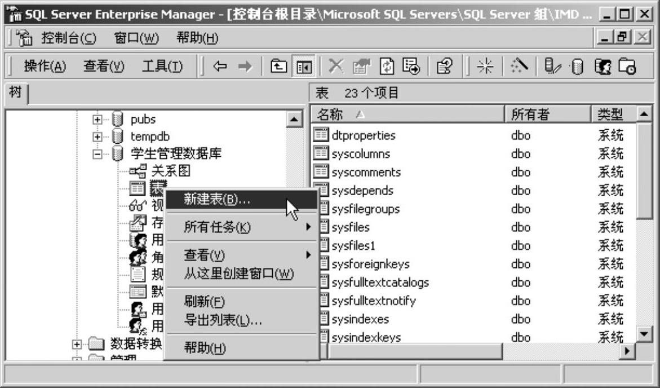Click the Up one level folder icon
The width and height of the screenshot is (660, 388).
pos(278,66)
